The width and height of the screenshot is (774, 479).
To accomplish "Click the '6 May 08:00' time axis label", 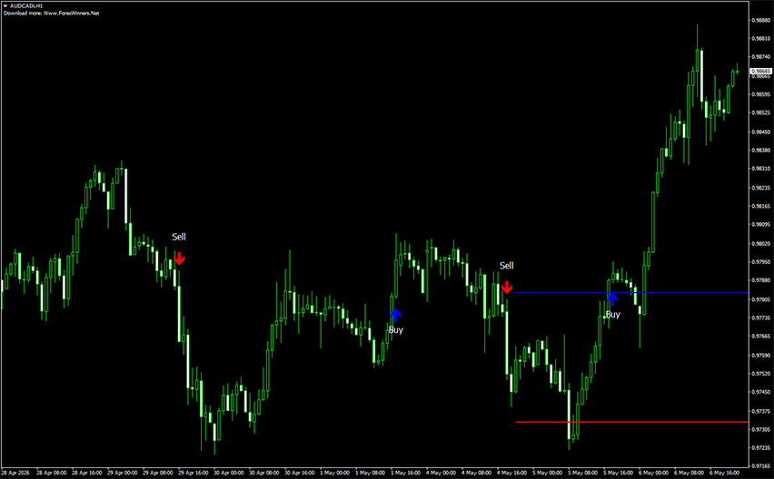I will 690,473.
